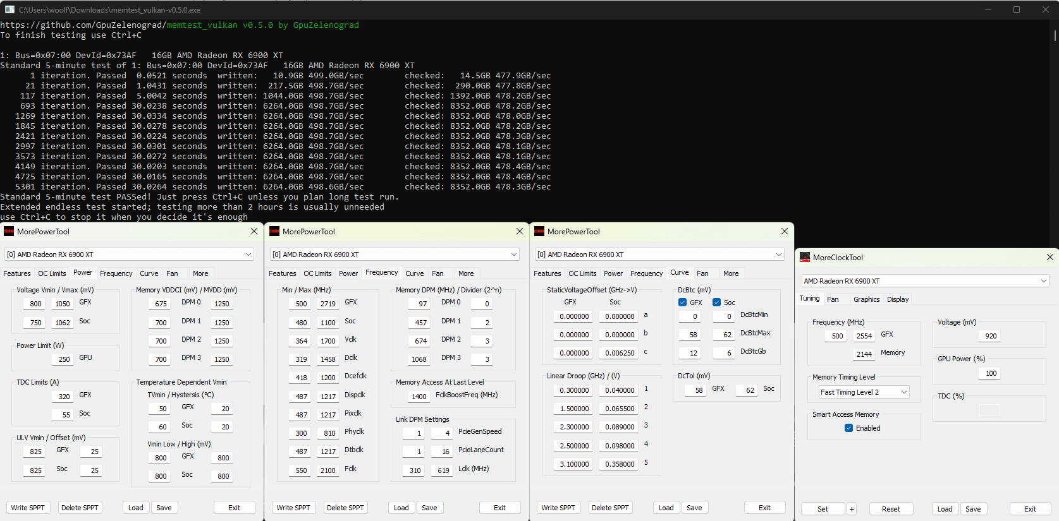
Task: Click the first MorePowerTool window's AMD logo icon
Action: click(9, 232)
